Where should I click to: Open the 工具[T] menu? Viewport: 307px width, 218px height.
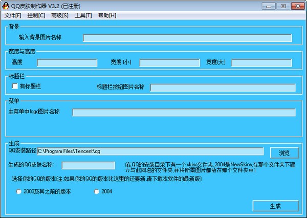coord(83,15)
